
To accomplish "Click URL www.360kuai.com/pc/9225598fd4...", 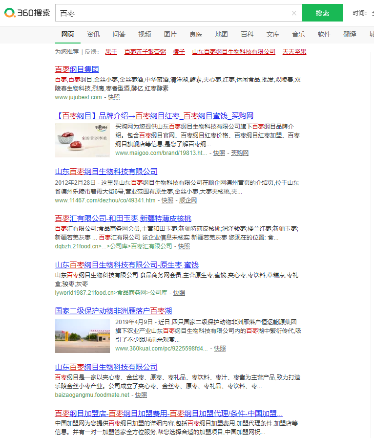I will (161, 349).
